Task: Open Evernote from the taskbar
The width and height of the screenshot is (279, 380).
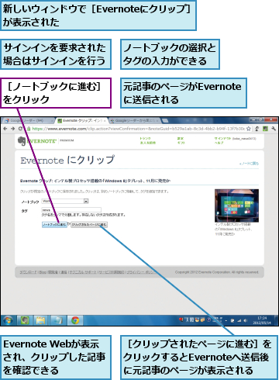Action: (25, 320)
